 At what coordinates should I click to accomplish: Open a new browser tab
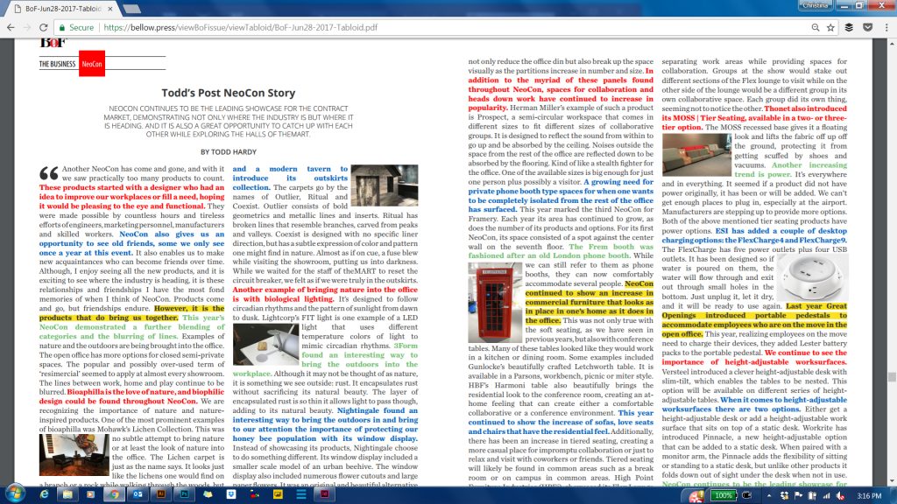(131, 9)
